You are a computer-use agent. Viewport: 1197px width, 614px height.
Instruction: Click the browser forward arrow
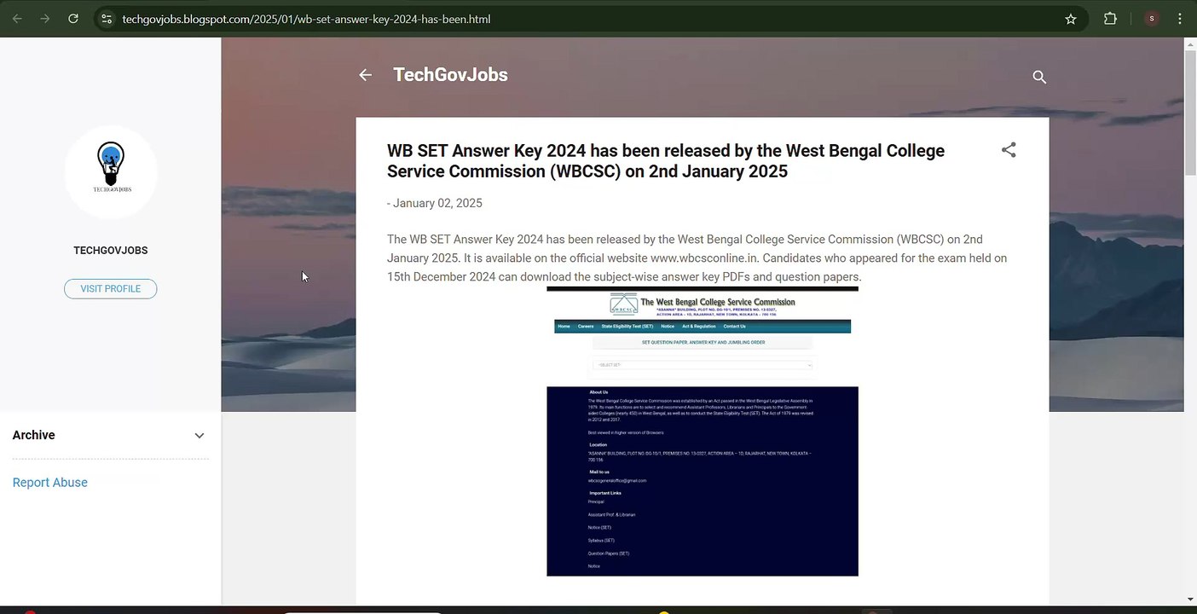pos(44,19)
